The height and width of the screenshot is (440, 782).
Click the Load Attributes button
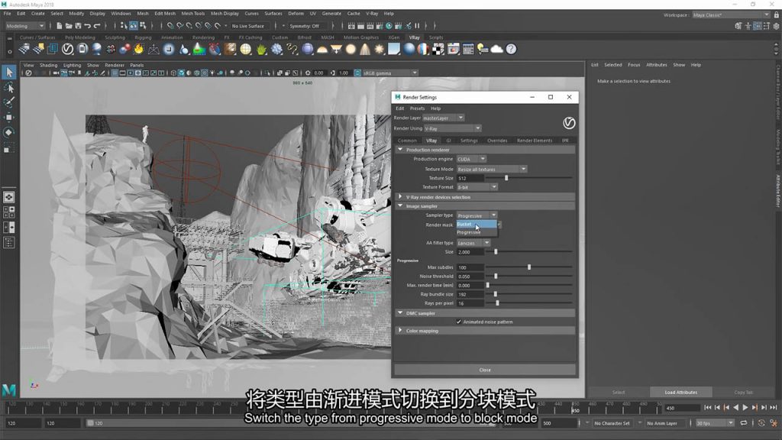pos(680,392)
